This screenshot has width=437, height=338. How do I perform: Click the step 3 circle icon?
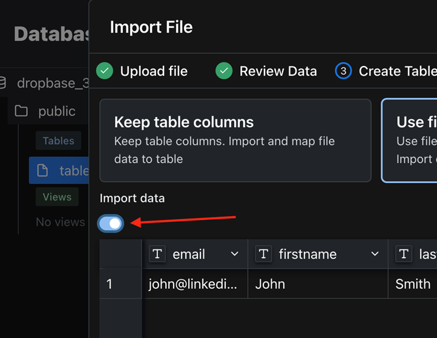point(343,71)
